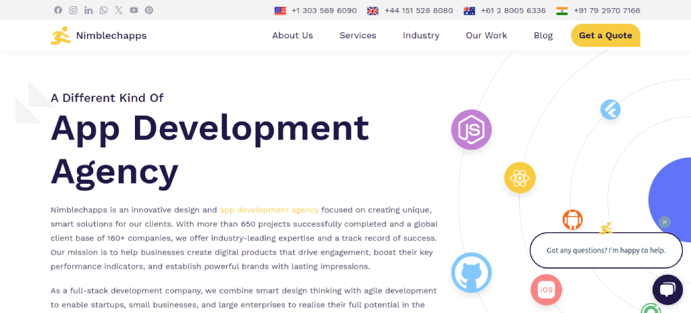
Task: Click the 'Got any questions?' chat bubble
Action: (606, 250)
